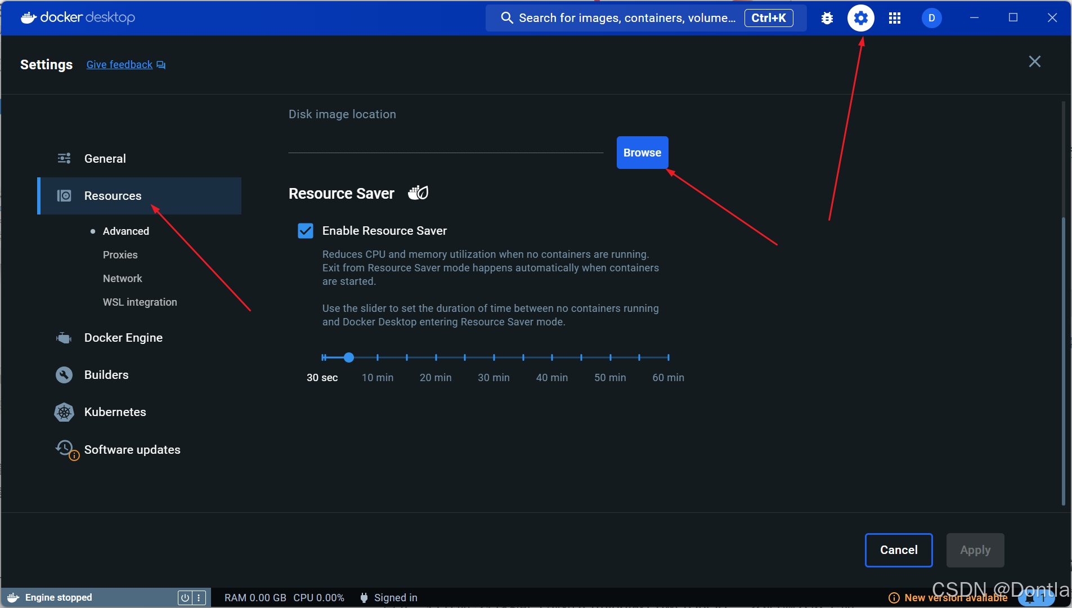Screen dimensions: 1072x608
Task: Click the 10 min slider label
Action: point(378,378)
